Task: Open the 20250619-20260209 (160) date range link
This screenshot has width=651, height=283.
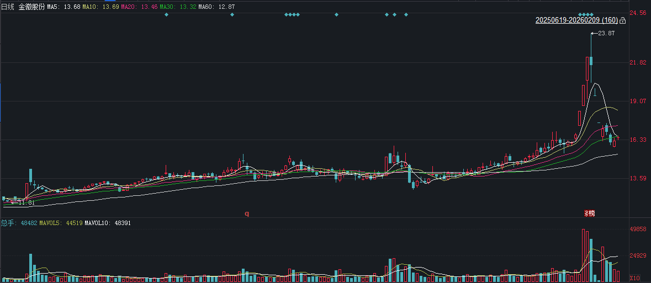Action: (576, 20)
